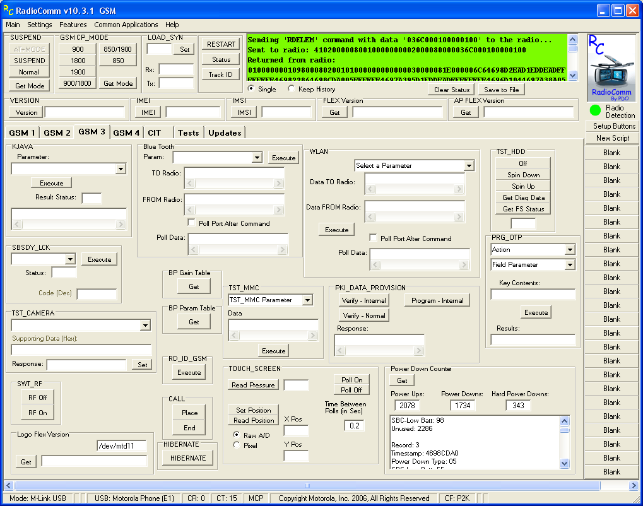643x506 pixels.
Task: Click the 850/1900 band button
Action: pos(118,49)
